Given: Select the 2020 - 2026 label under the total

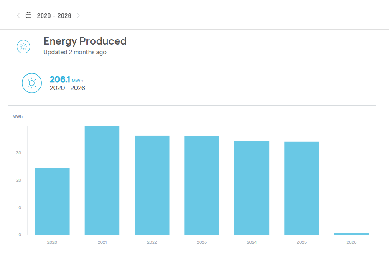Looking at the screenshot, I should (x=67, y=88).
